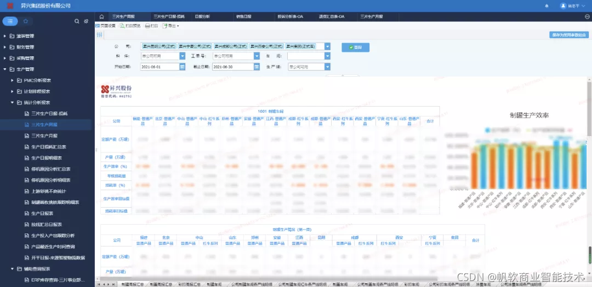Collapse the 辅助查询报表 folder

[x=13, y=269]
